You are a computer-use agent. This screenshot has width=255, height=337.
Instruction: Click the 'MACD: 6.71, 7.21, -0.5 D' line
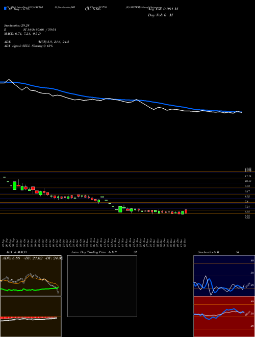coord(22,34)
